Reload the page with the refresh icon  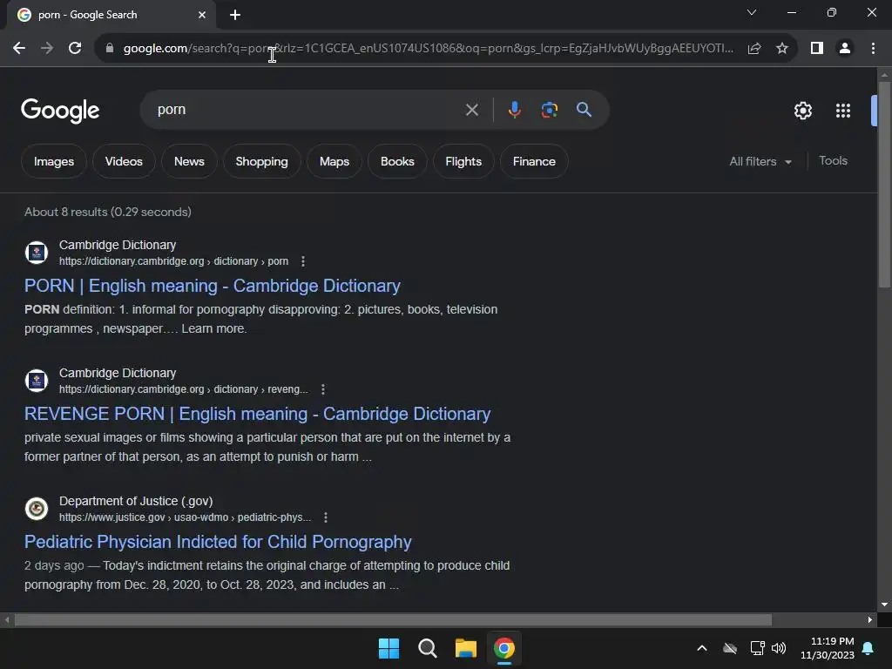click(75, 49)
